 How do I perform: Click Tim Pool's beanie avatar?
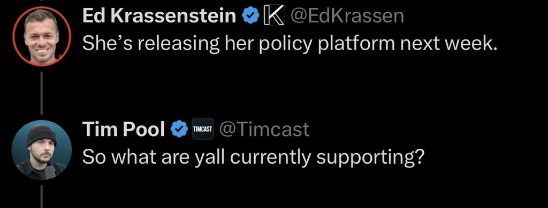[x=42, y=150]
